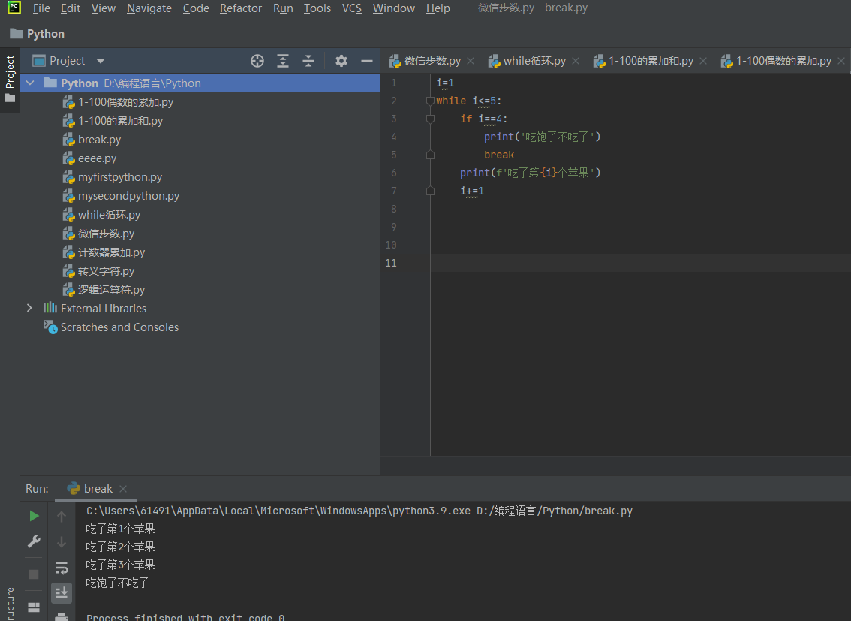The image size is (851, 621).
Task: Click the Python breadcrumb in navigation bar
Action: [x=38, y=34]
